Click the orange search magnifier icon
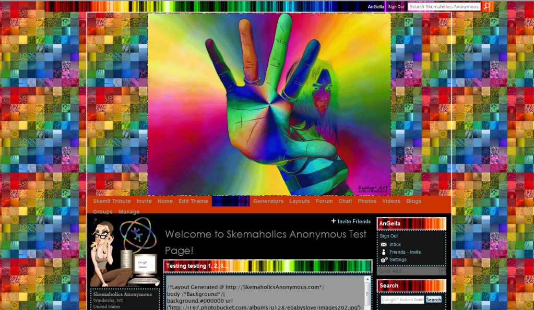This screenshot has width=534, height=310. [487, 6]
